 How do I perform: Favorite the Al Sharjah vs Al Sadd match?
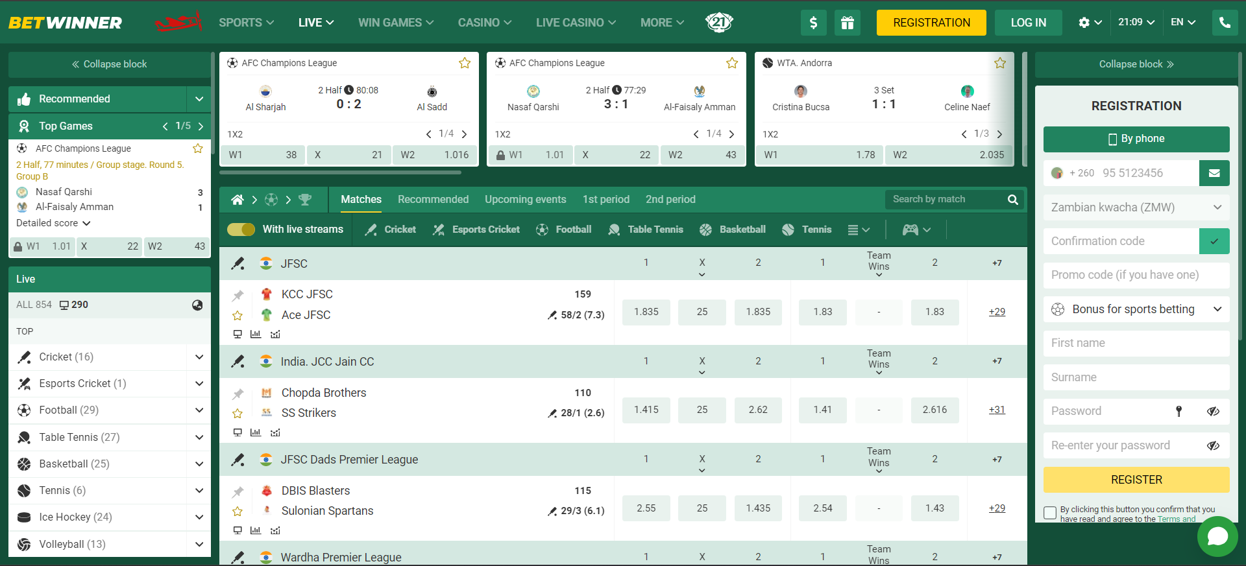tap(465, 63)
